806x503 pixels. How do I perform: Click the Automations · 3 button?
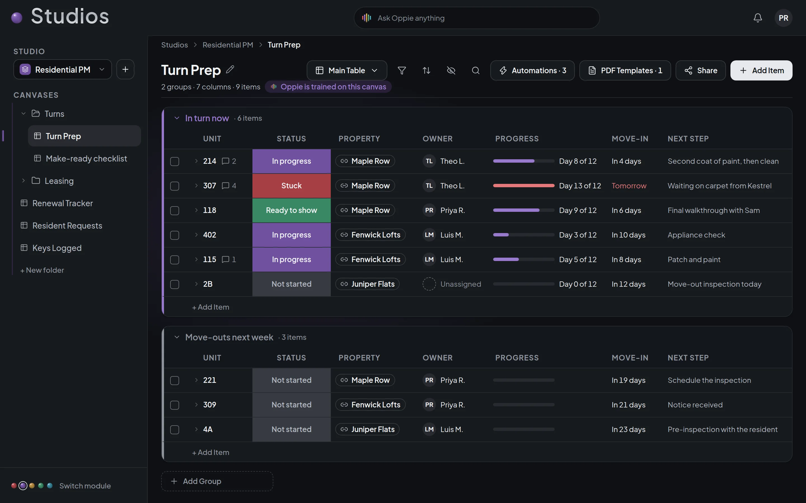(x=532, y=70)
